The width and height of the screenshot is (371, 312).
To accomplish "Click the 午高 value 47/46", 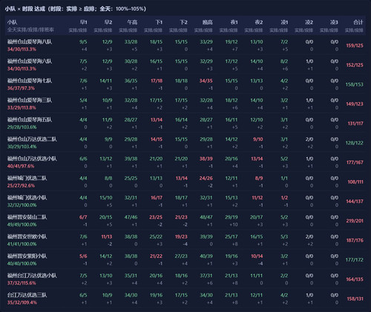I will coord(131,217).
